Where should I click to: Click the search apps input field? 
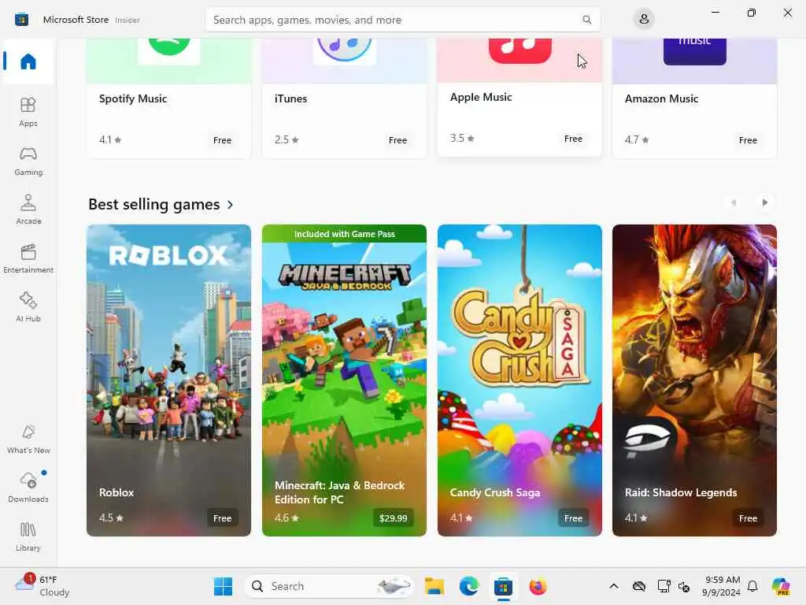point(402,20)
